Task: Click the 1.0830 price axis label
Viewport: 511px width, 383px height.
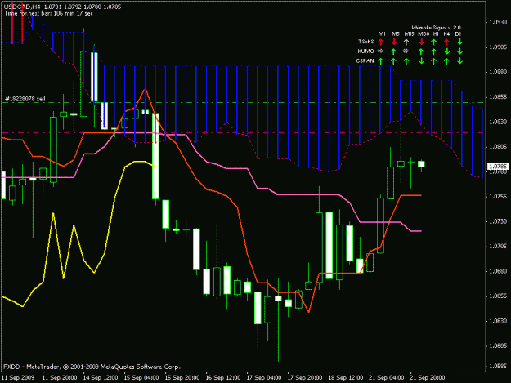Action: [498, 122]
